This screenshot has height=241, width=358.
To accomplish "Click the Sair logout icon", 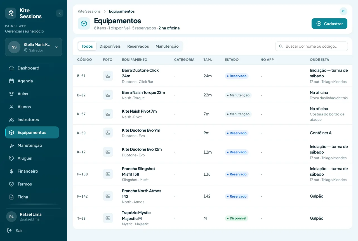I will [10, 230].
